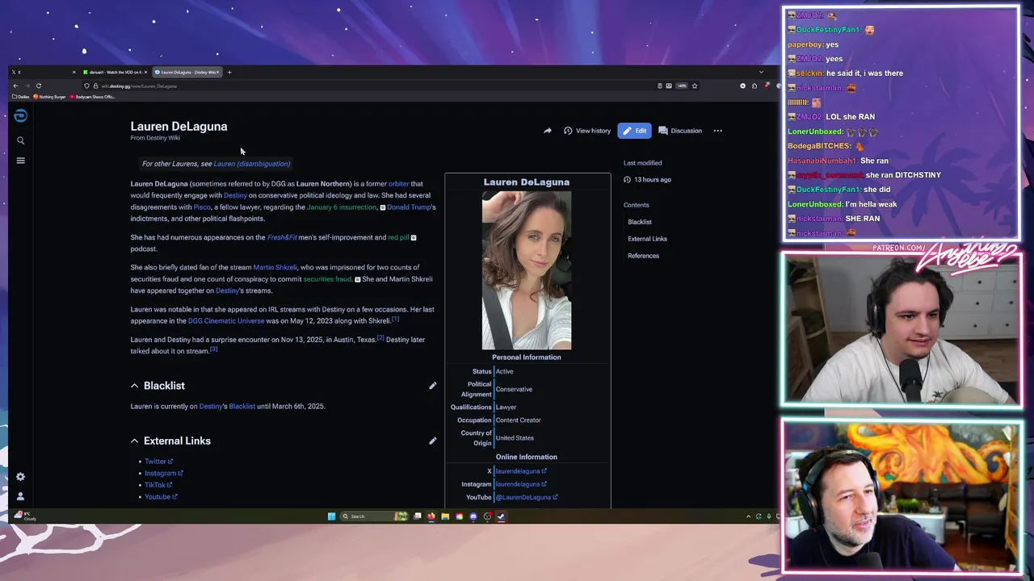Open Firefox from the taskbar
Screen dimensions: 1034x581
[x=431, y=516]
